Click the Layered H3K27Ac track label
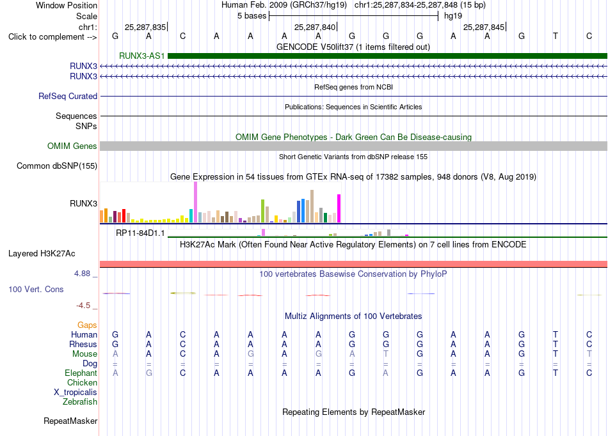This screenshot has width=608, height=436. [x=42, y=254]
